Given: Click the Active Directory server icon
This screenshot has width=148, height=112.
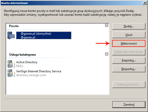Looking at the screenshot, I should 11,64.
